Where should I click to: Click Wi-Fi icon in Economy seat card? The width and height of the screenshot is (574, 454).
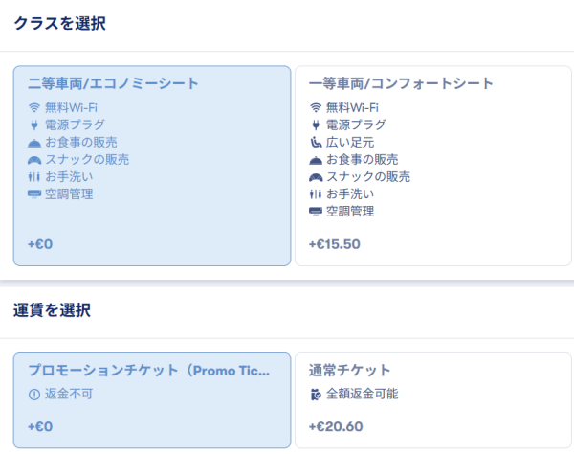click(x=34, y=107)
